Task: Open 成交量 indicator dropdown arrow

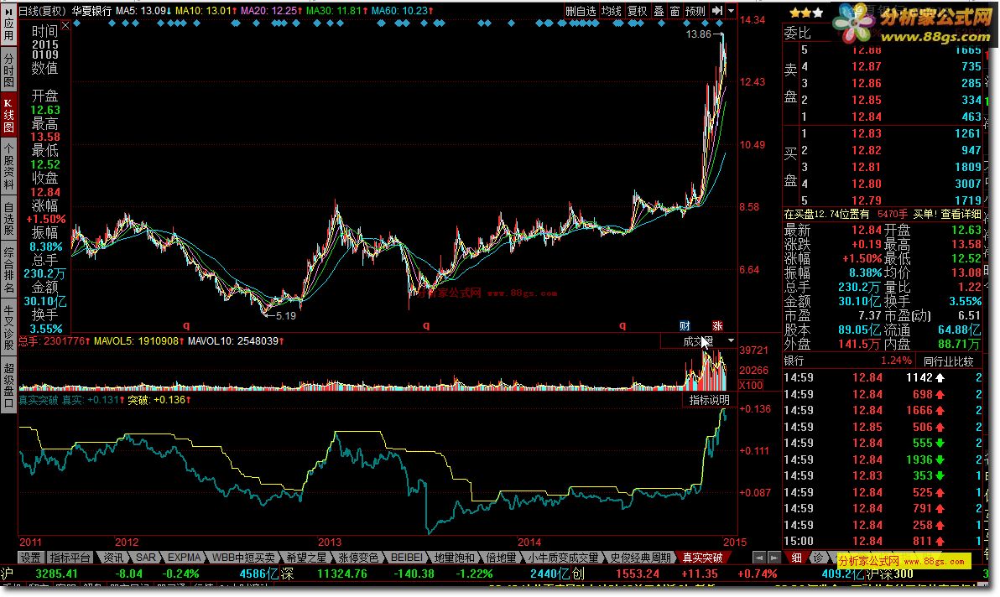Action: 731,341
